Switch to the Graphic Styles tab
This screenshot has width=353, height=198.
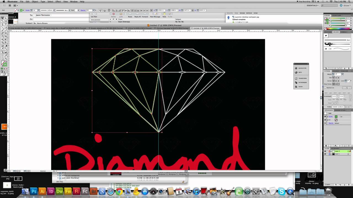(x=340, y=110)
